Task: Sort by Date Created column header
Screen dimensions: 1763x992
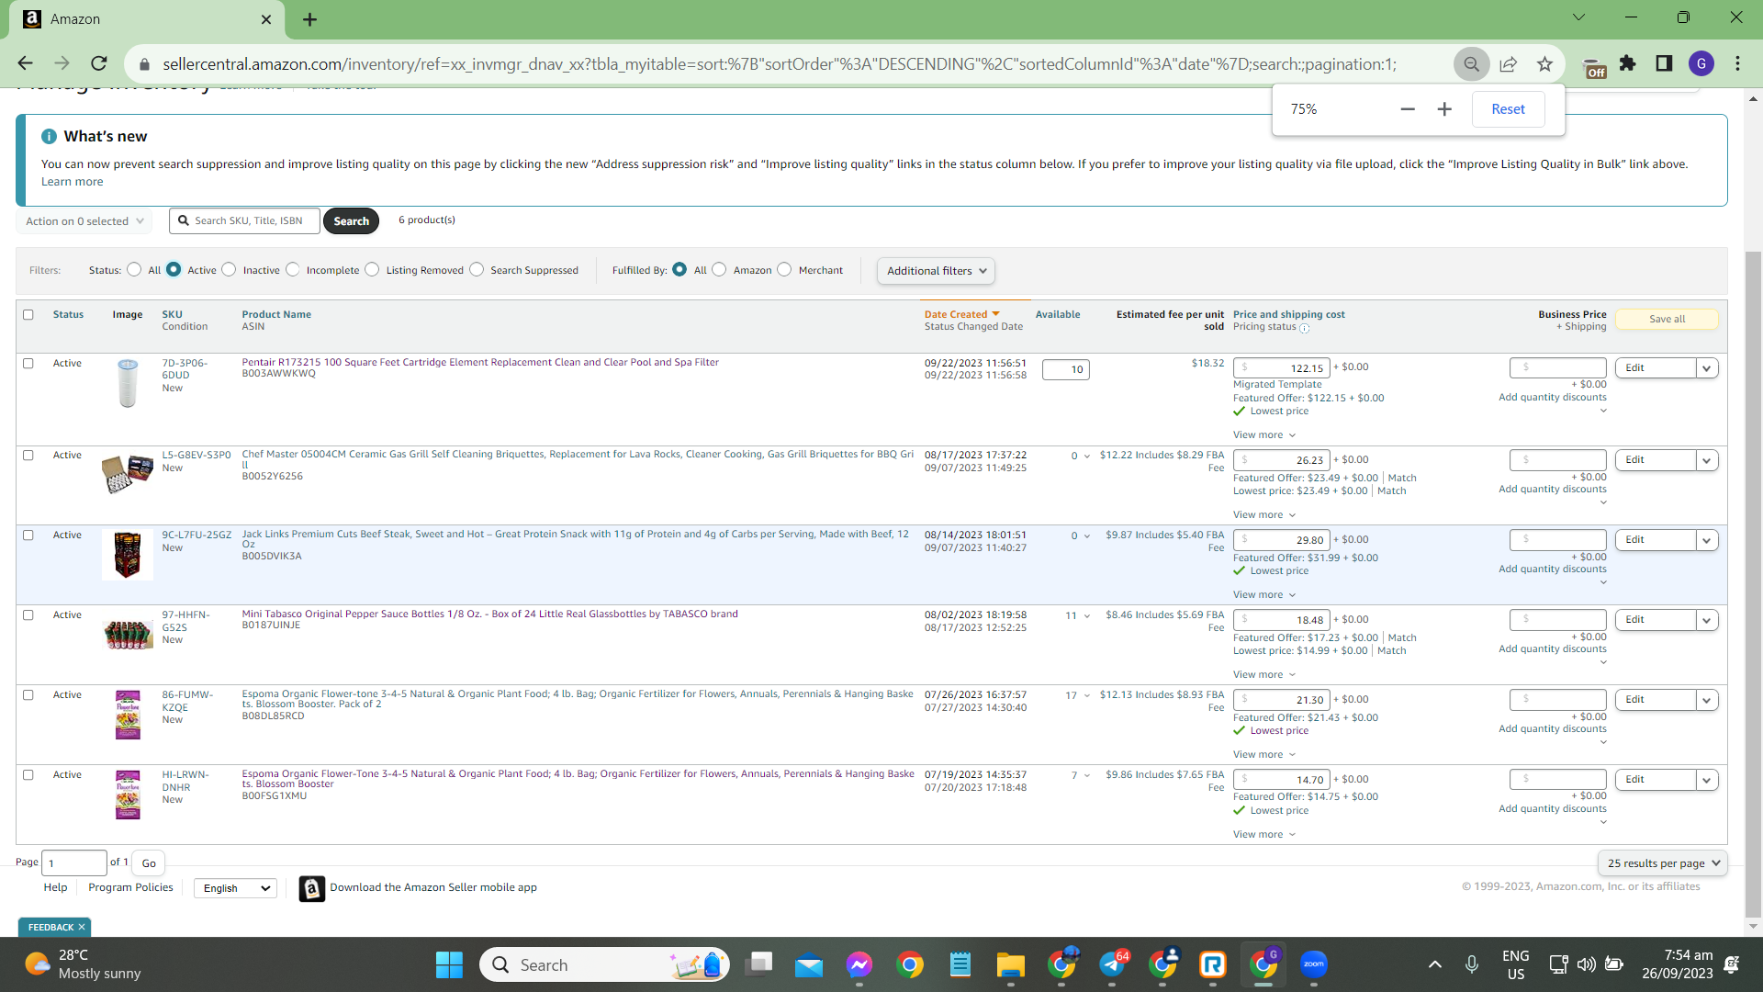Action: click(961, 314)
